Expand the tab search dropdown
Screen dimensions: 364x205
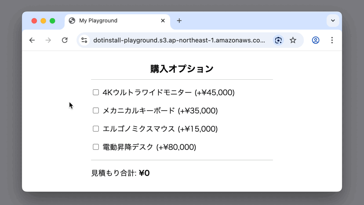333,20
